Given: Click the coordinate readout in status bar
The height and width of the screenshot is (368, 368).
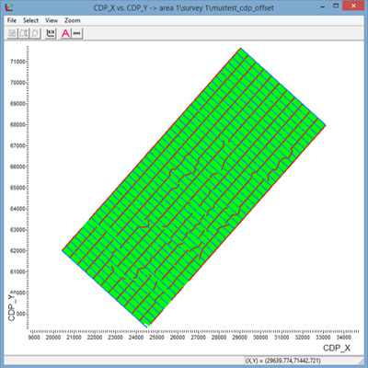Looking at the screenshot, I should tap(282, 361).
